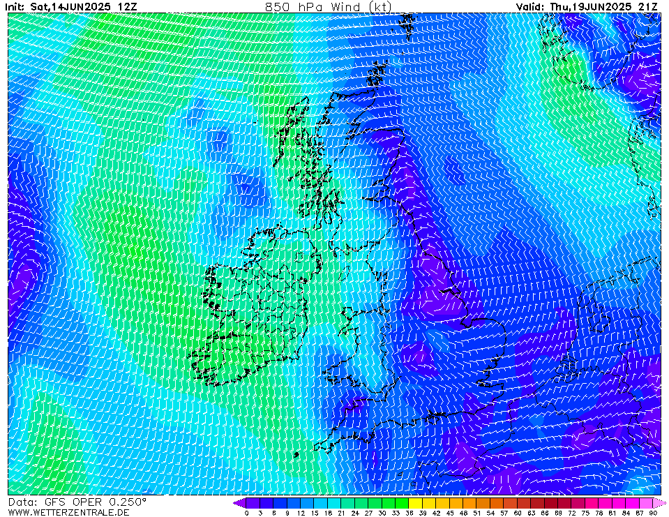669x517 pixels.
Task: Click the purple left arrow of the color scale
Action: [239, 503]
